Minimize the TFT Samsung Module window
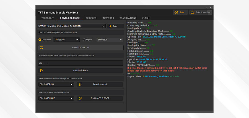The height and width of the screenshot is (118, 249). point(206,7)
